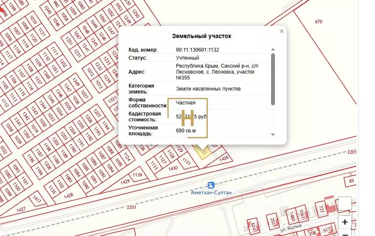Click the gold H watermark logo
The image size is (375, 236).
pyautogui.click(x=187, y=118)
